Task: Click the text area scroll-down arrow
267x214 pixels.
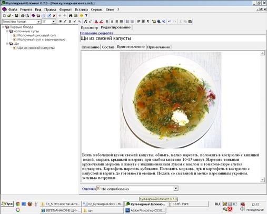Action: click(262, 180)
